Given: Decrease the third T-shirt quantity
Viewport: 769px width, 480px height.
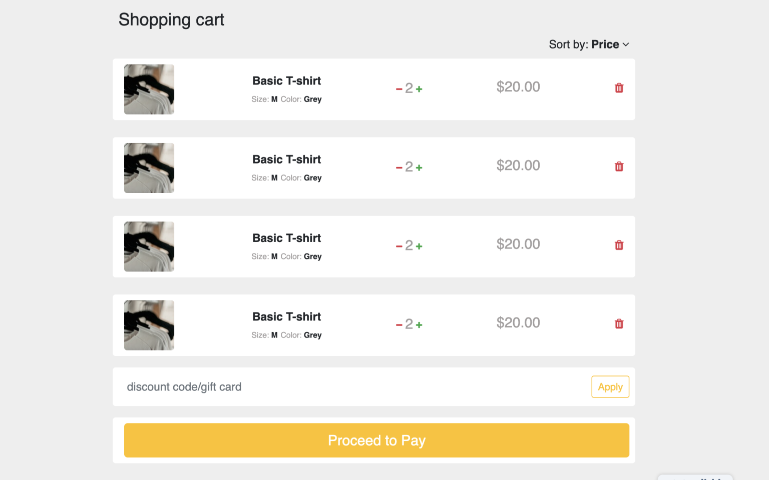Looking at the screenshot, I should 399,245.
